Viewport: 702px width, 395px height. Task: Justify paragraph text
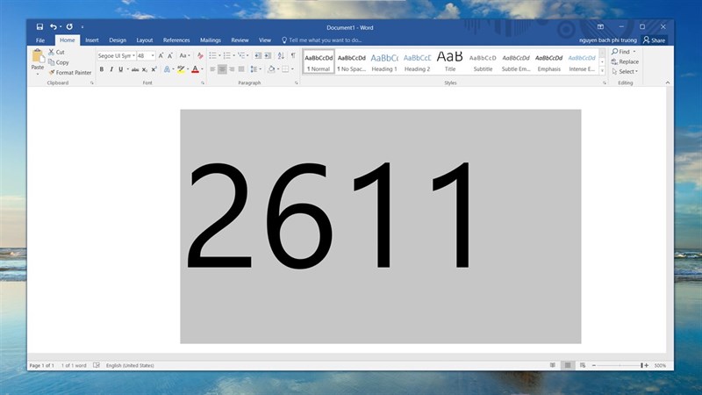pyautogui.click(x=241, y=69)
